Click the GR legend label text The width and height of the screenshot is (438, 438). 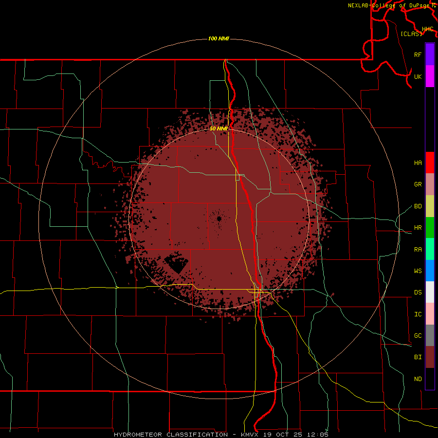coord(418,184)
